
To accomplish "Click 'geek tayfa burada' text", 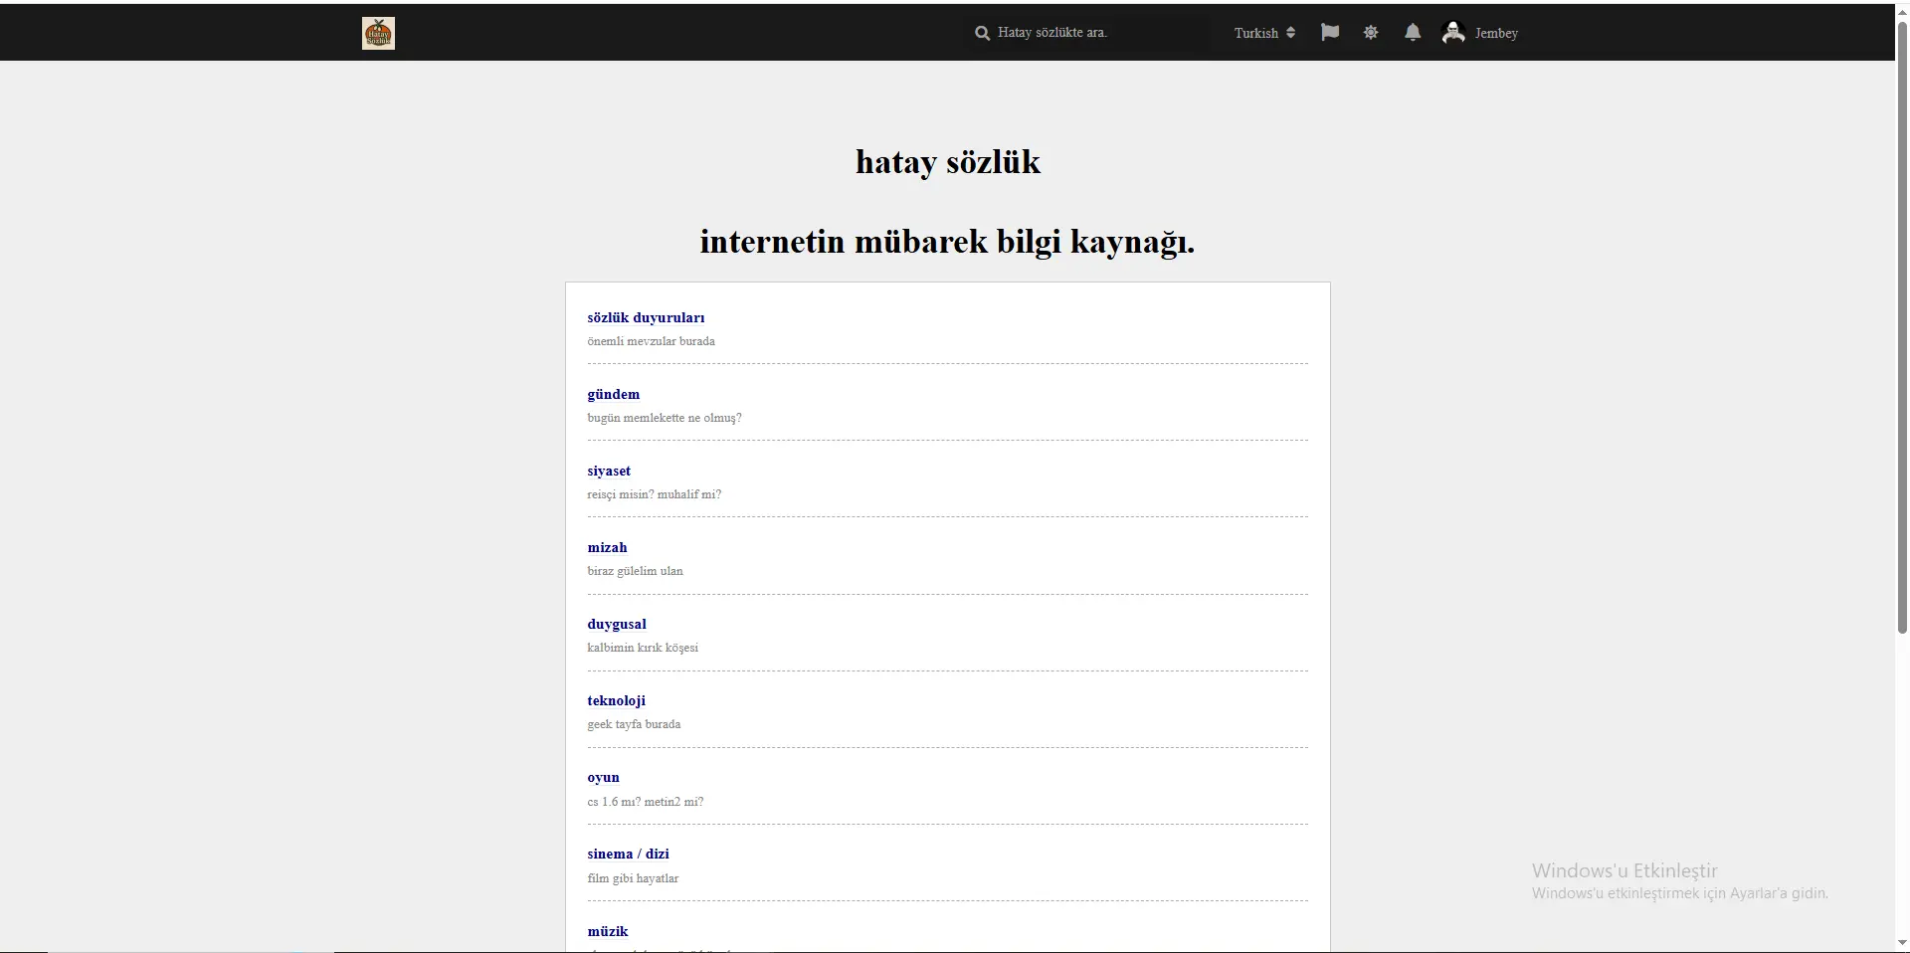I will tap(634, 724).
